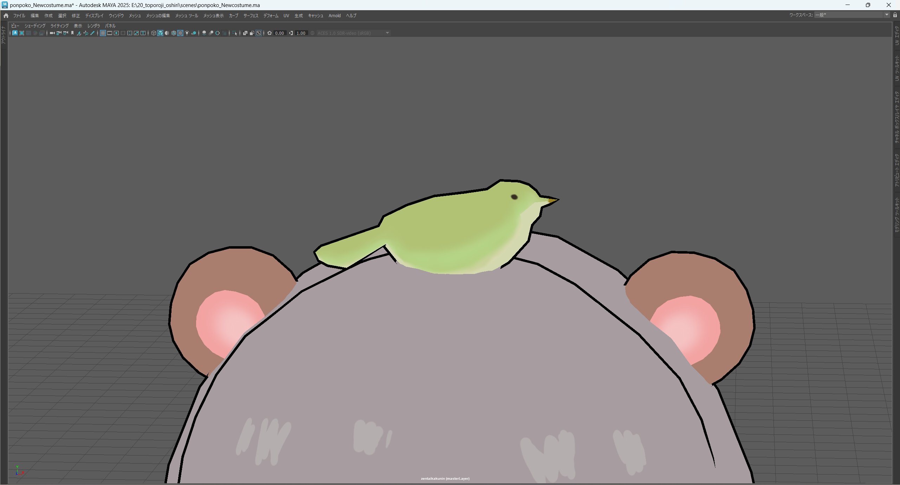Click the exposure value field showing 0.00
900x485 pixels.
tap(279, 33)
